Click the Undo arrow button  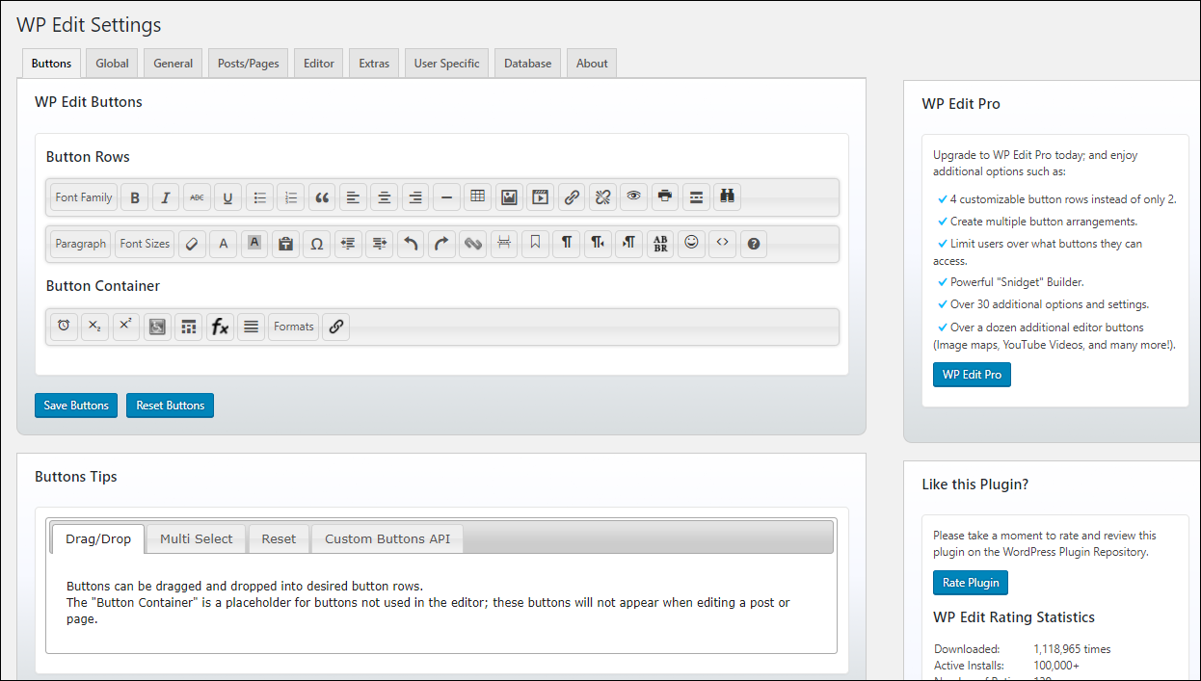click(411, 244)
